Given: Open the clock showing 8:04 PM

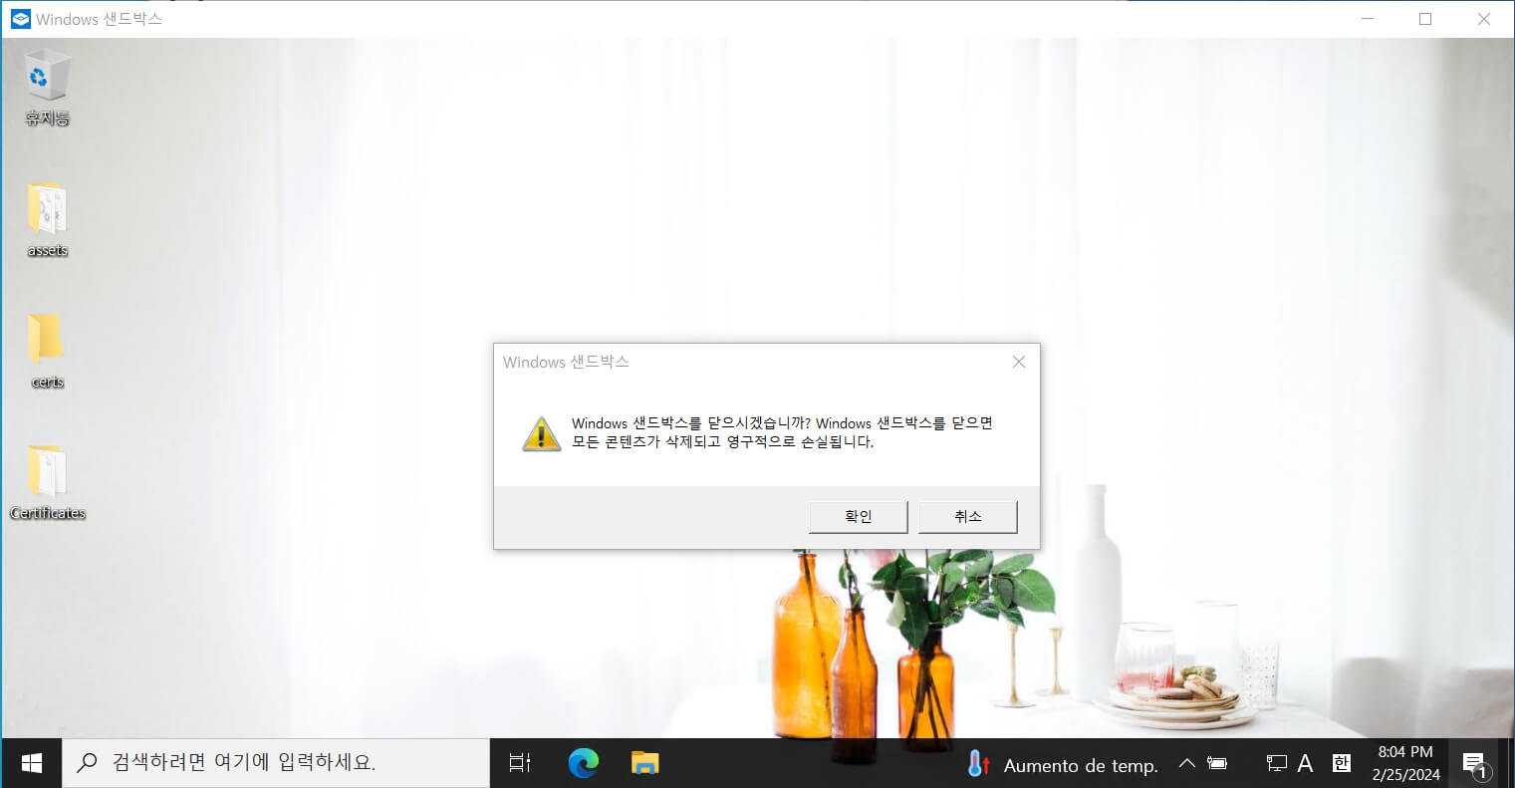Looking at the screenshot, I should click(1405, 763).
